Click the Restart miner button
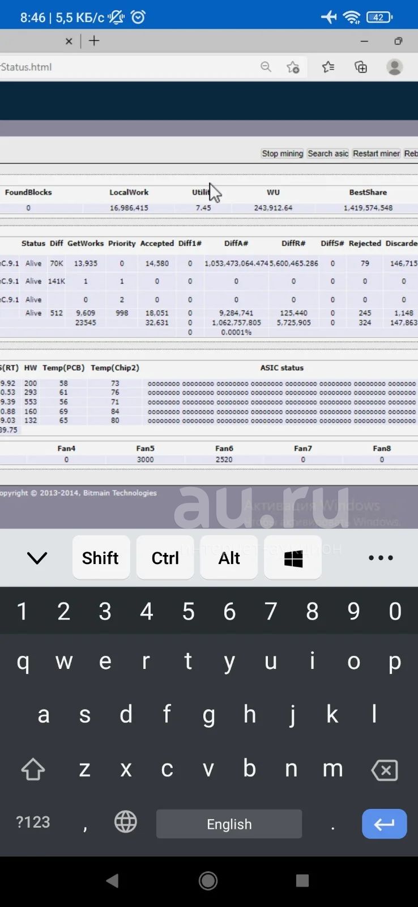Image resolution: width=418 pixels, height=907 pixels. coord(376,154)
